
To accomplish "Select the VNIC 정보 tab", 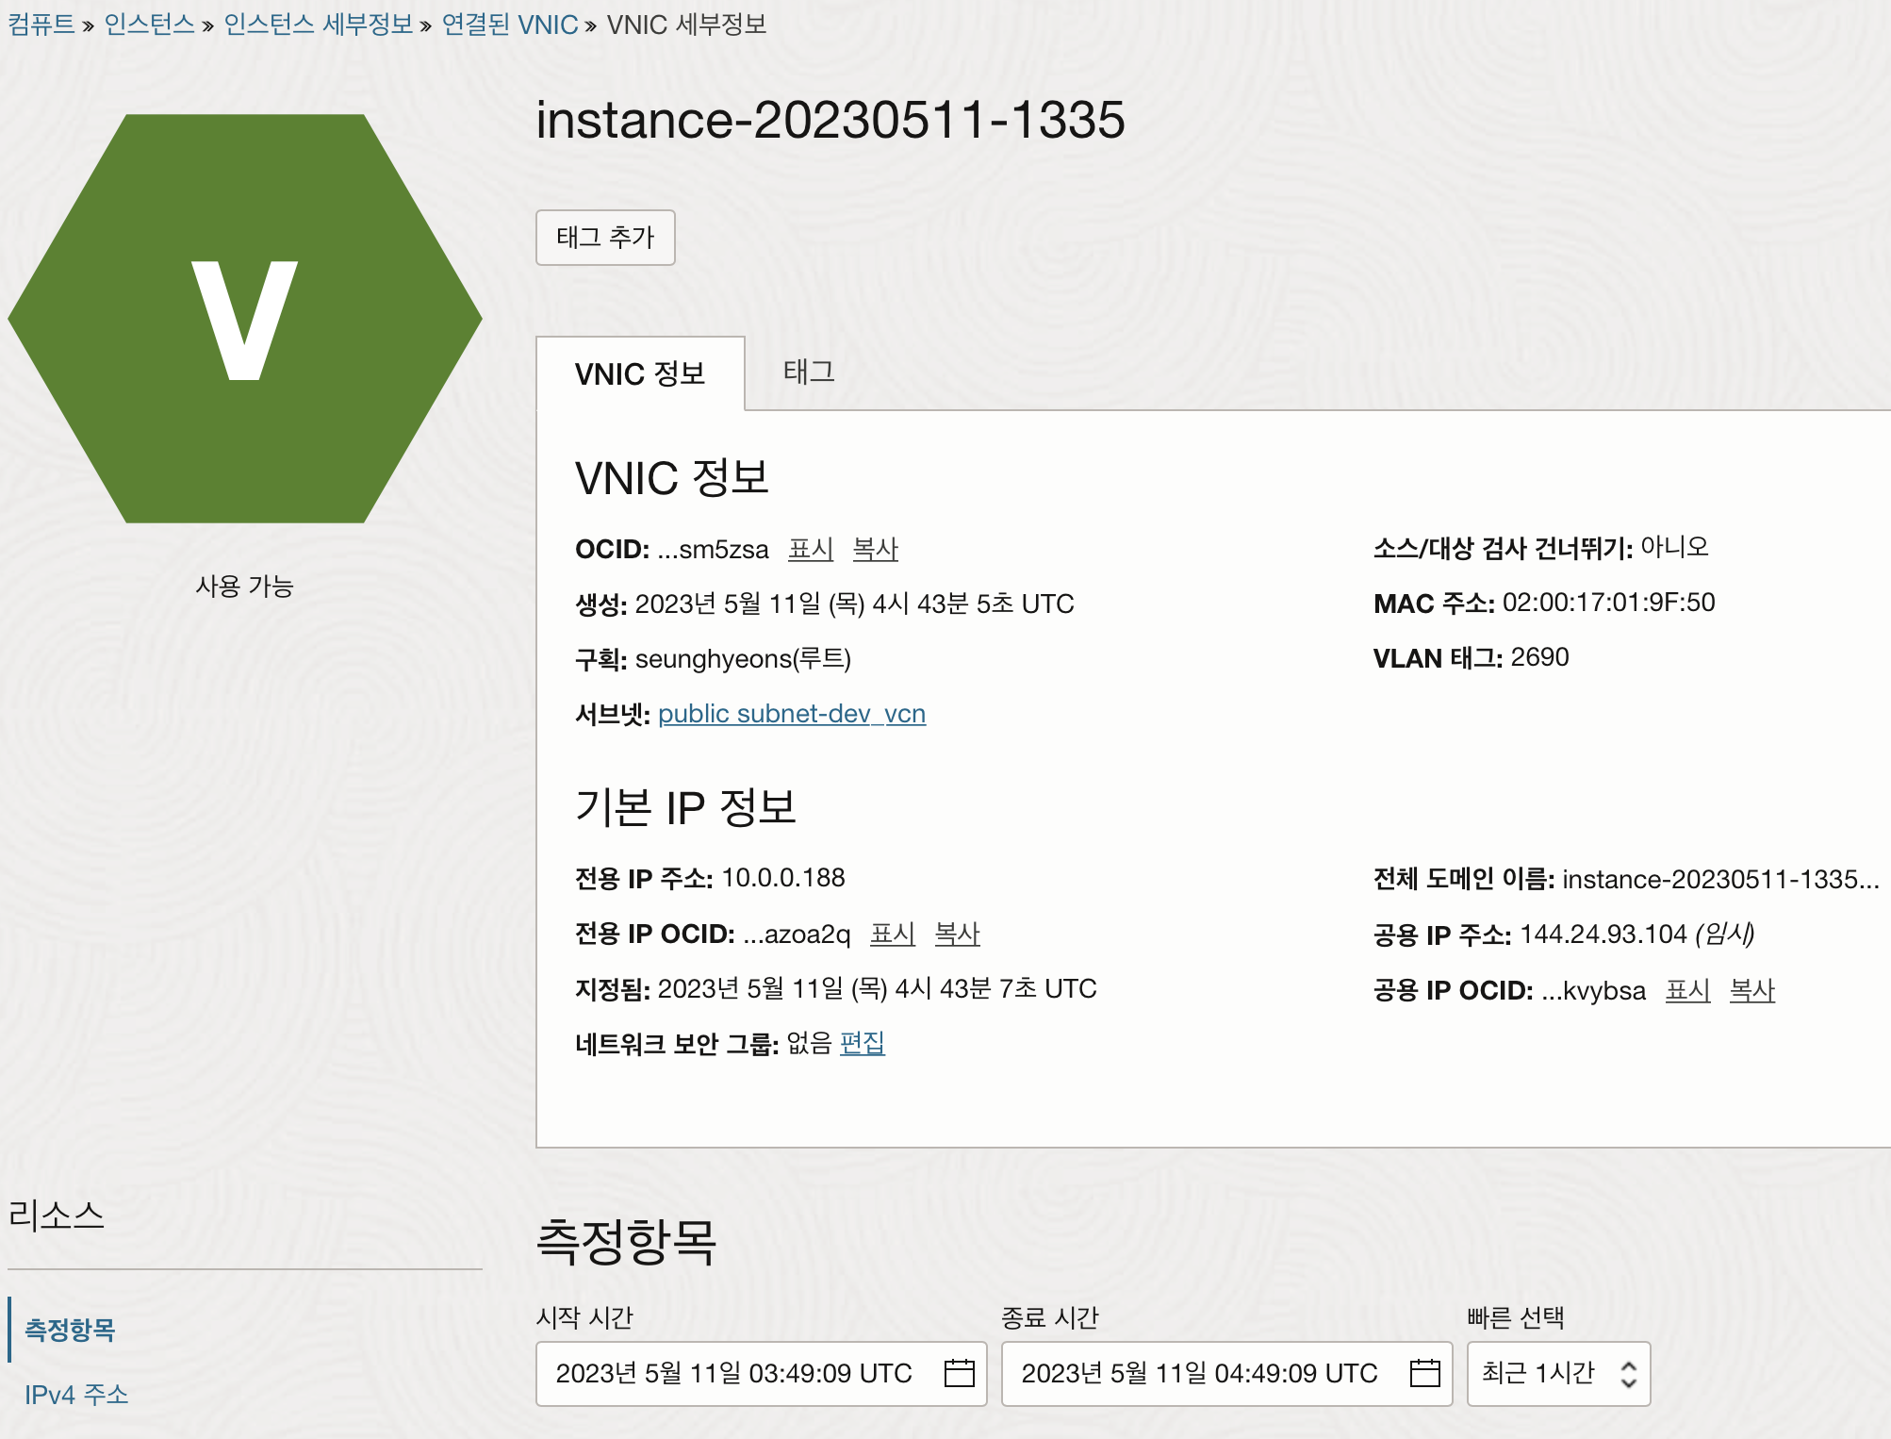I will coord(640,374).
